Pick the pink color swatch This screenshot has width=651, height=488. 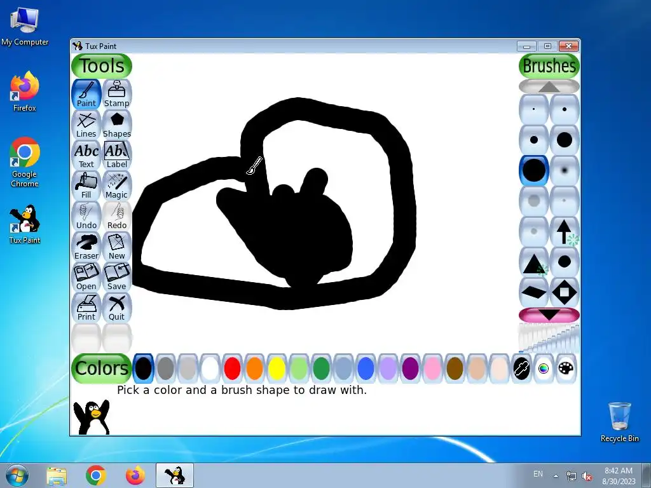tap(432, 369)
